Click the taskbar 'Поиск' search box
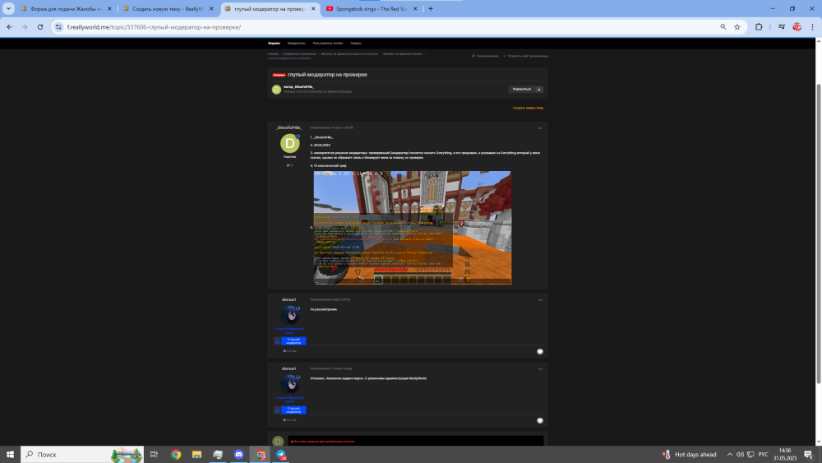The width and height of the screenshot is (822, 463). pos(81,454)
